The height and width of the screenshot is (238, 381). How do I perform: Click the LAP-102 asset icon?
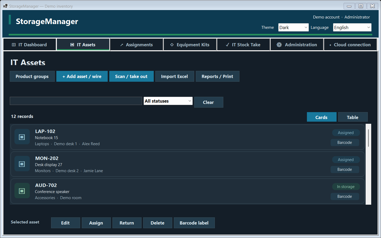point(22,137)
